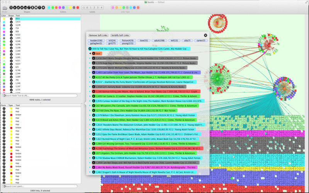Pick the pink Link Type swatch
This screenshot has width=309, height=193.
click(113, 7)
